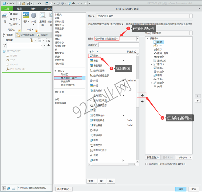Click the 导入 button
This screenshot has width=202, height=192.
pyautogui.click(x=111, y=181)
